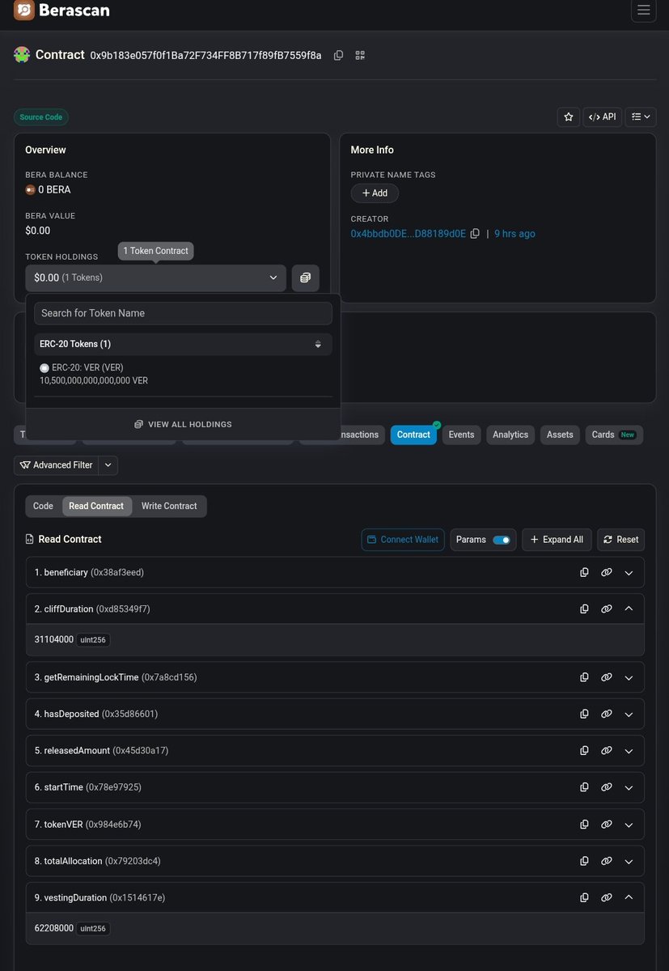The width and height of the screenshot is (669, 971).
Task: Expand the getRemainingLockTime row
Action: tap(629, 677)
